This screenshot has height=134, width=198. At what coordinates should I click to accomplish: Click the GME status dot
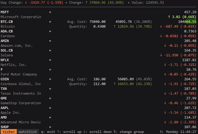[x=50, y=98]
